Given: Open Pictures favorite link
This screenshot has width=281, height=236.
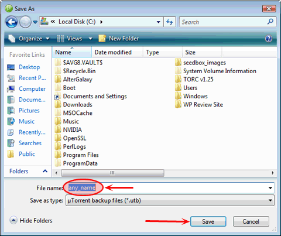Looking at the screenshot, I should 29,111.
